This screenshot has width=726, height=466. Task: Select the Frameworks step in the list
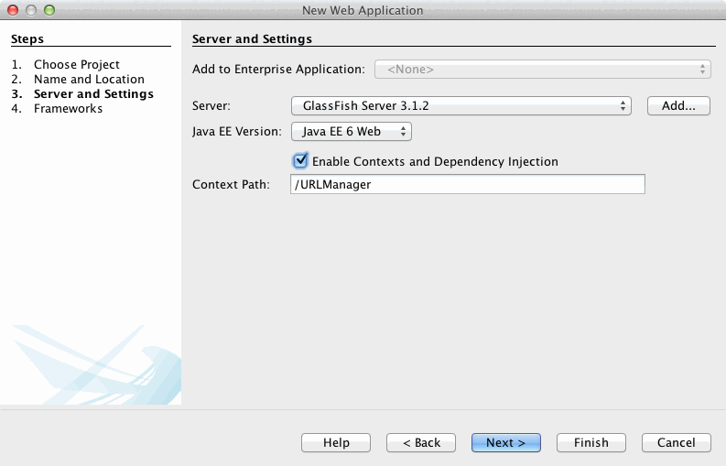tap(68, 108)
